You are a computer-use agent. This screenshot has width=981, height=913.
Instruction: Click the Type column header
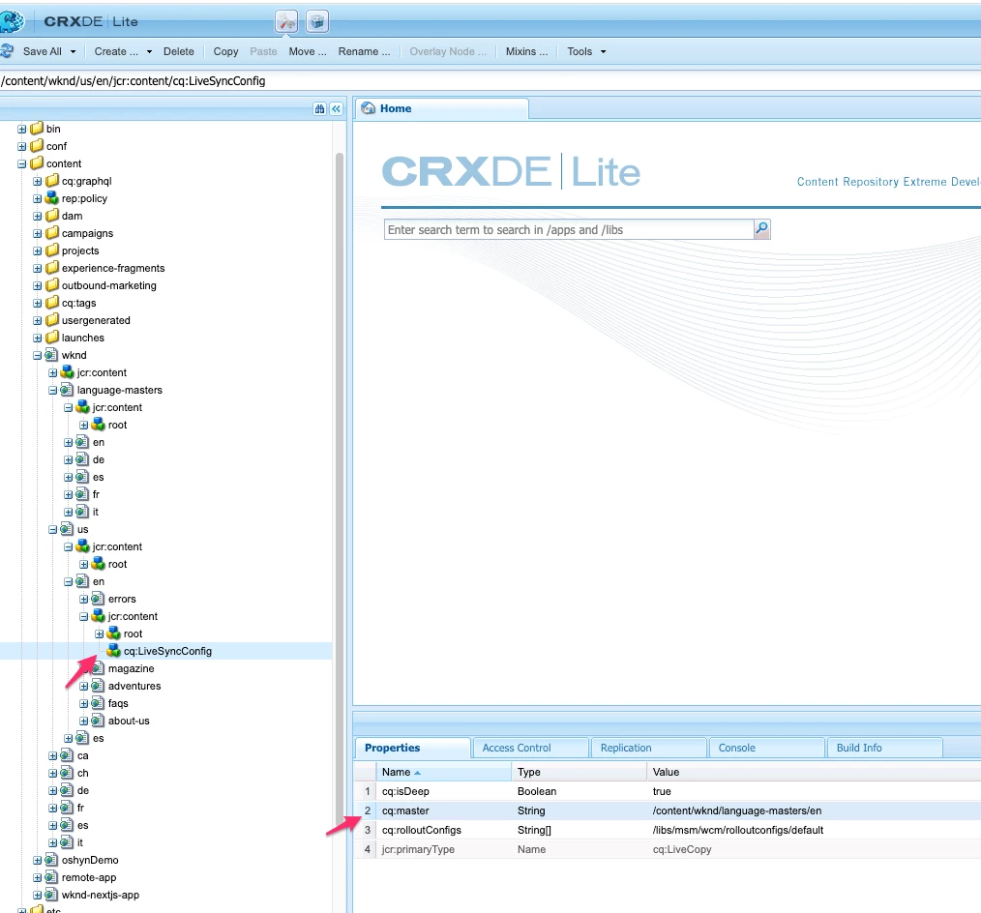(x=579, y=772)
